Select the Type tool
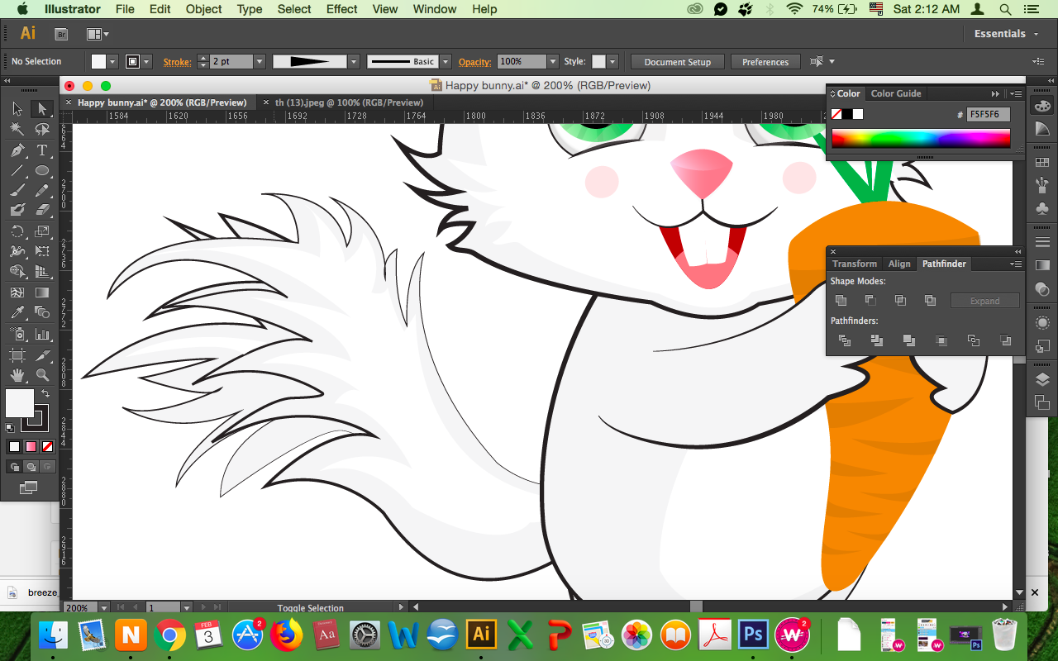Viewport: 1058px width, 661px height. [x=42, y=150]
